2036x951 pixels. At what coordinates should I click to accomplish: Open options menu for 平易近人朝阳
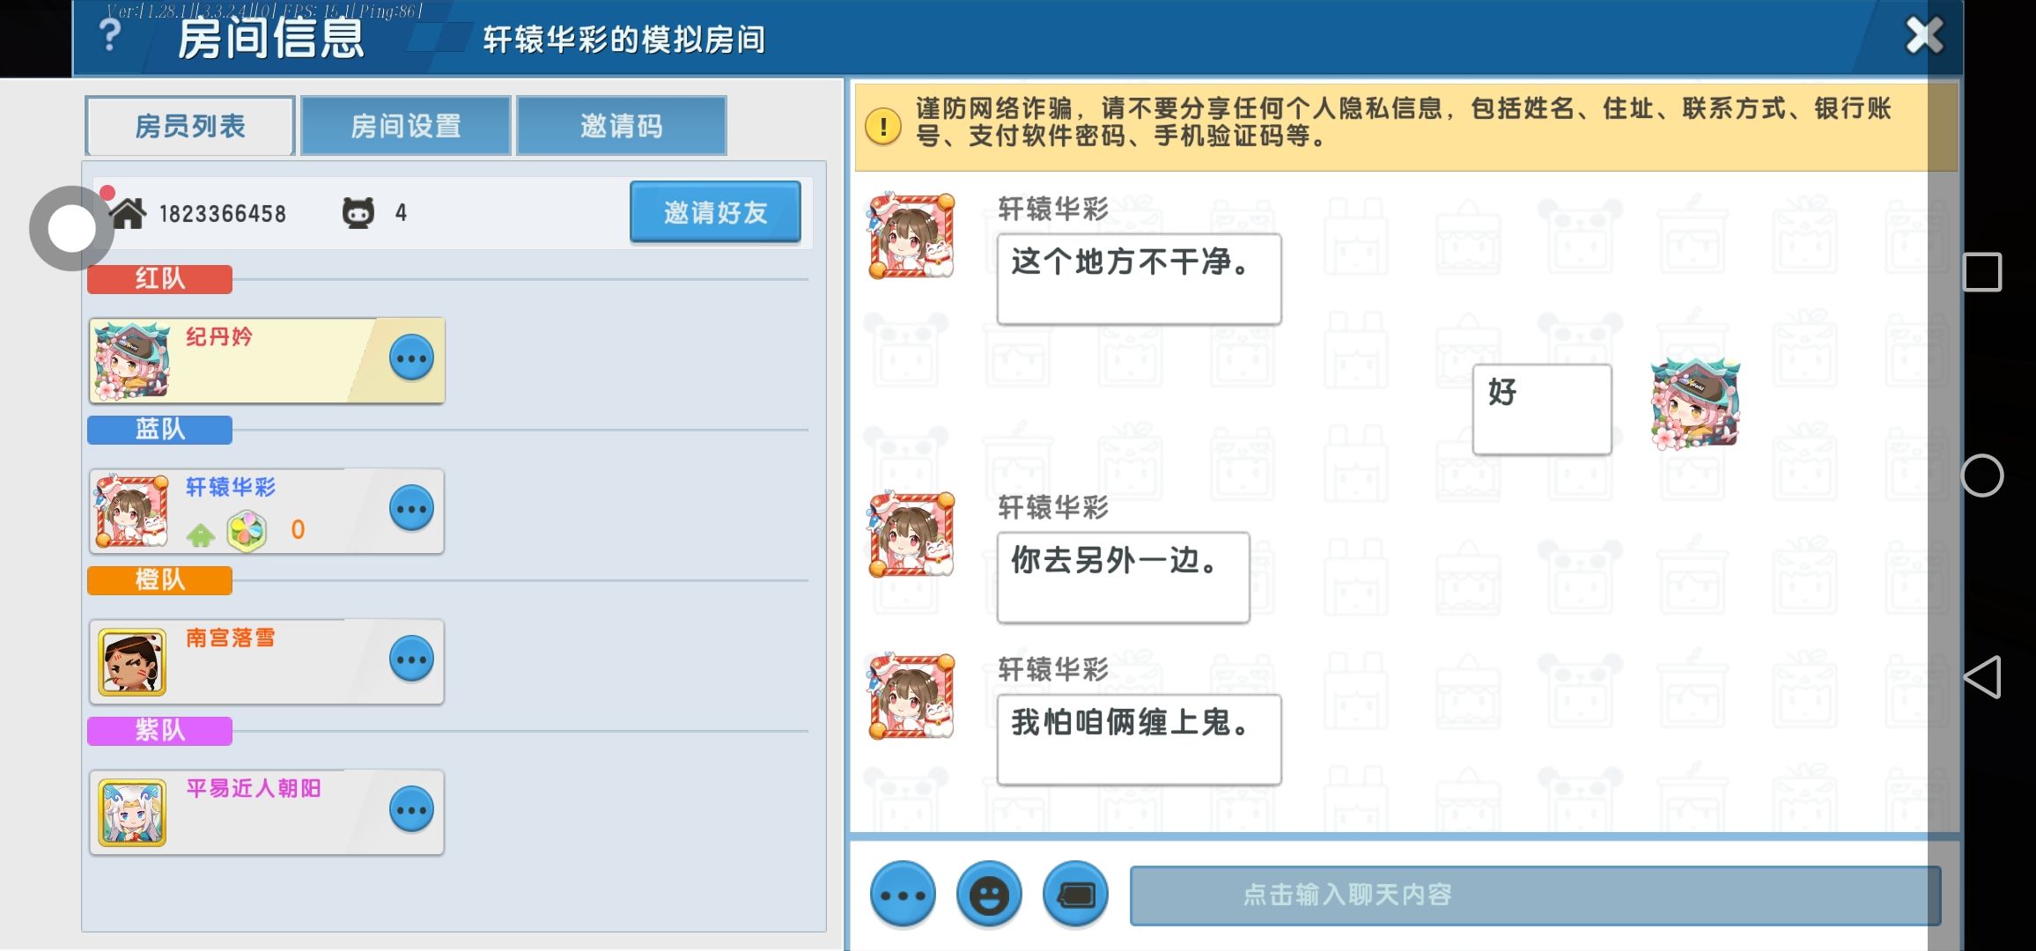coord(411,810)
